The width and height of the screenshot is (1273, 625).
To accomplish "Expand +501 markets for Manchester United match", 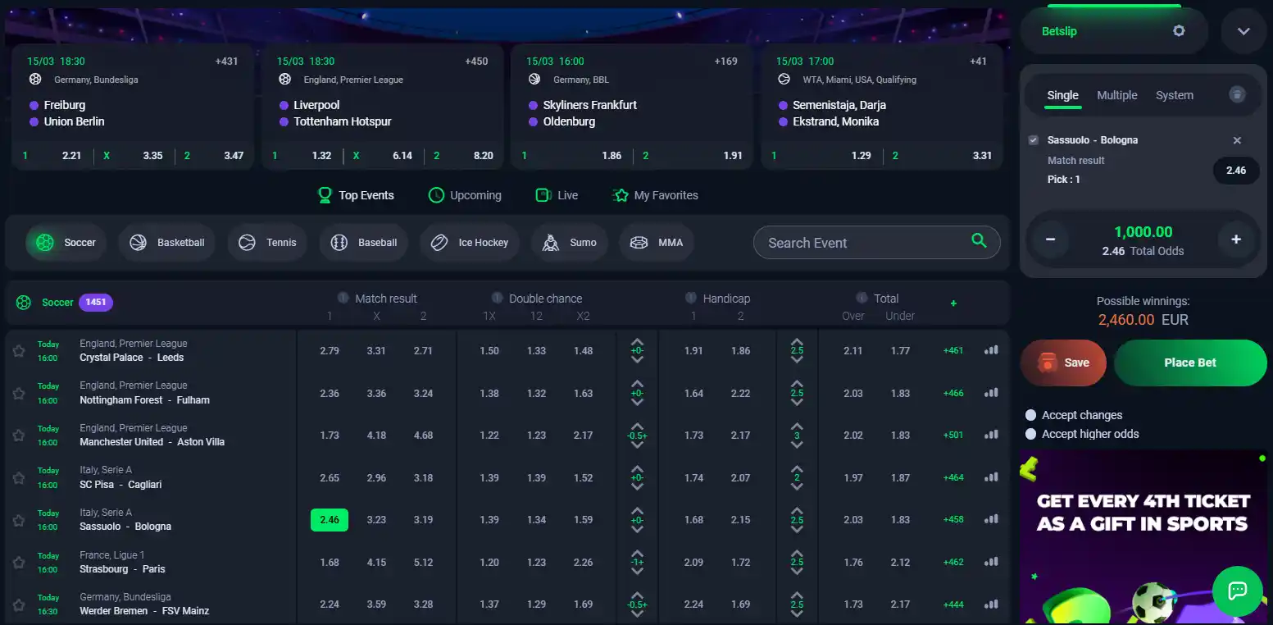I will 953,436.
